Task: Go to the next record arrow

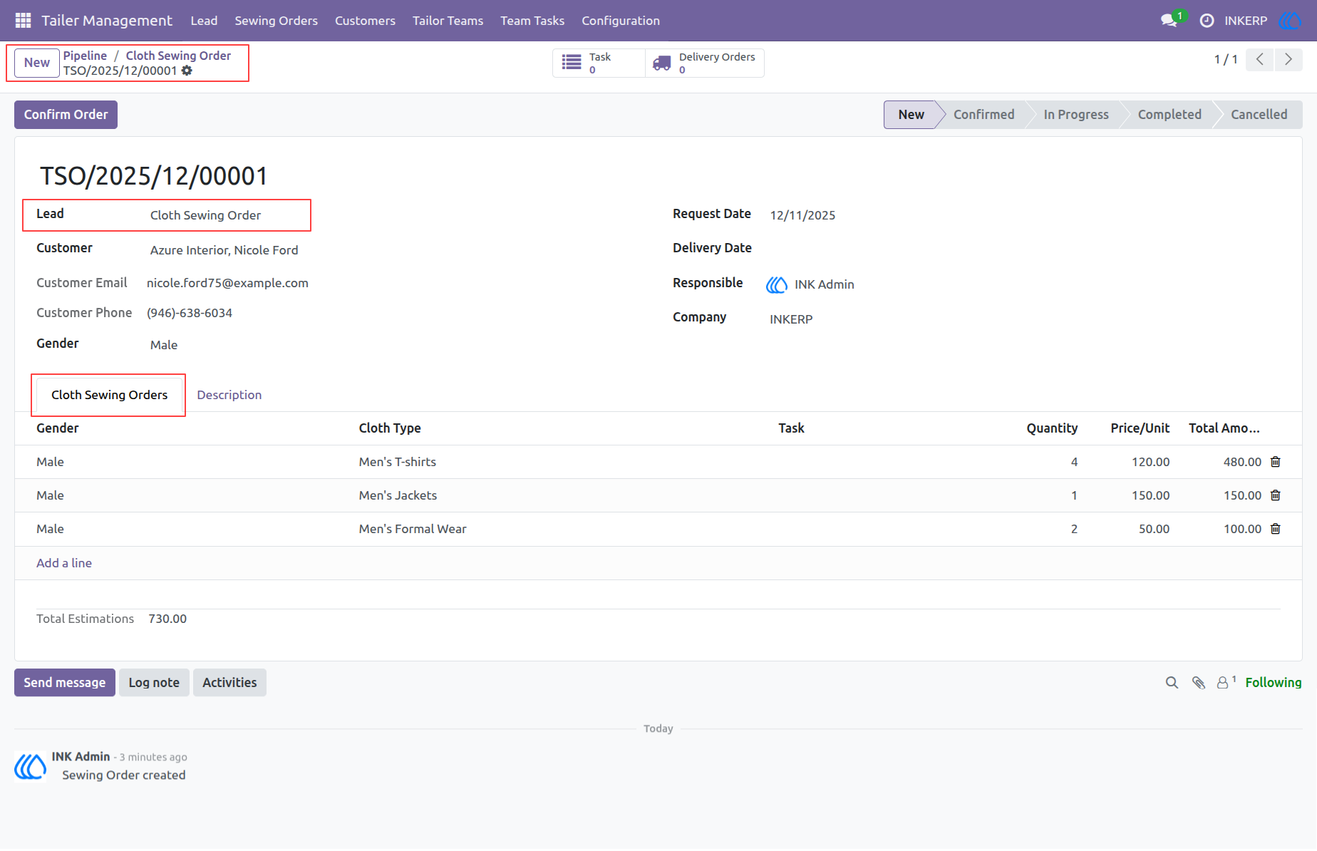Action: click(1288, 59)
